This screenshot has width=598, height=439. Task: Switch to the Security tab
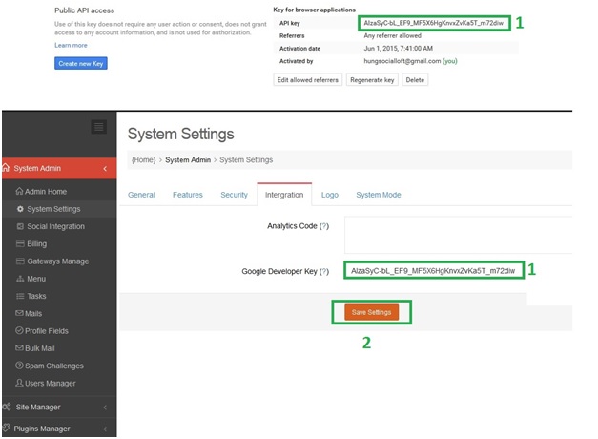(234, 195)
